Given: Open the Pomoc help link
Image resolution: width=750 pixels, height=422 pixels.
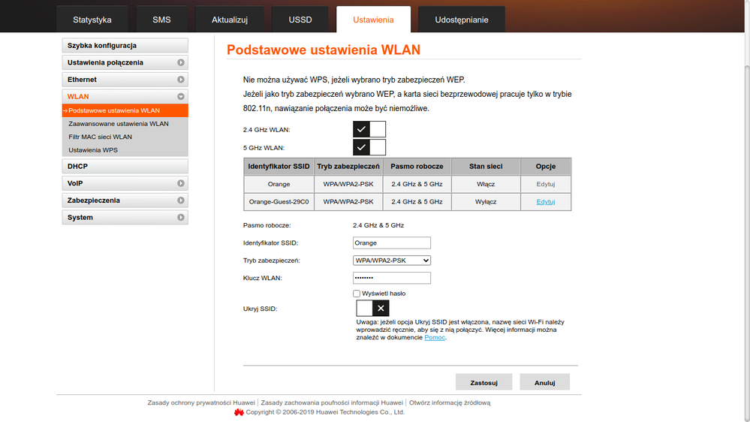Looking at the screenshot, I should (x=435, y=337).
